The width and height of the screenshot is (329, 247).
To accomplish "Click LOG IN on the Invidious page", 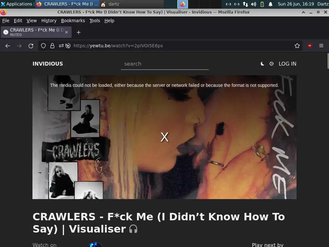I will point(288,64).
